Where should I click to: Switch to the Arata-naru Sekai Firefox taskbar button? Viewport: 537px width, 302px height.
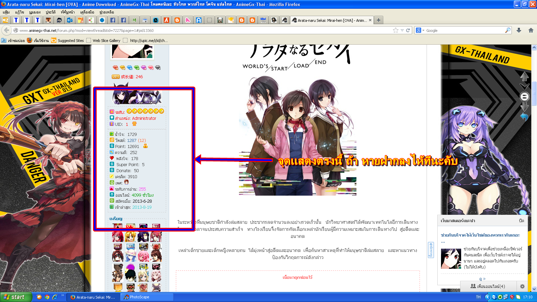[94, 297]
